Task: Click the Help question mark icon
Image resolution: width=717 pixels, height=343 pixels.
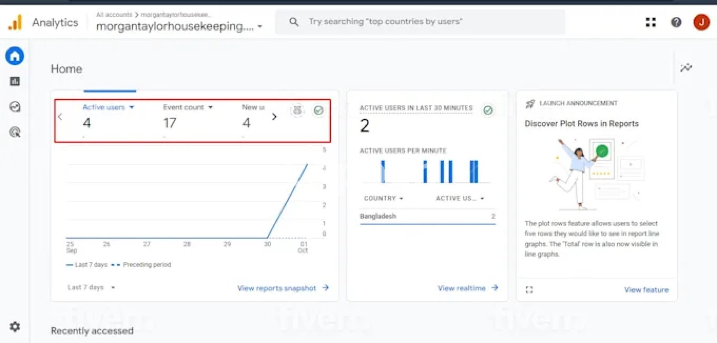Action: pyautogui.click(x=676, y=22)
